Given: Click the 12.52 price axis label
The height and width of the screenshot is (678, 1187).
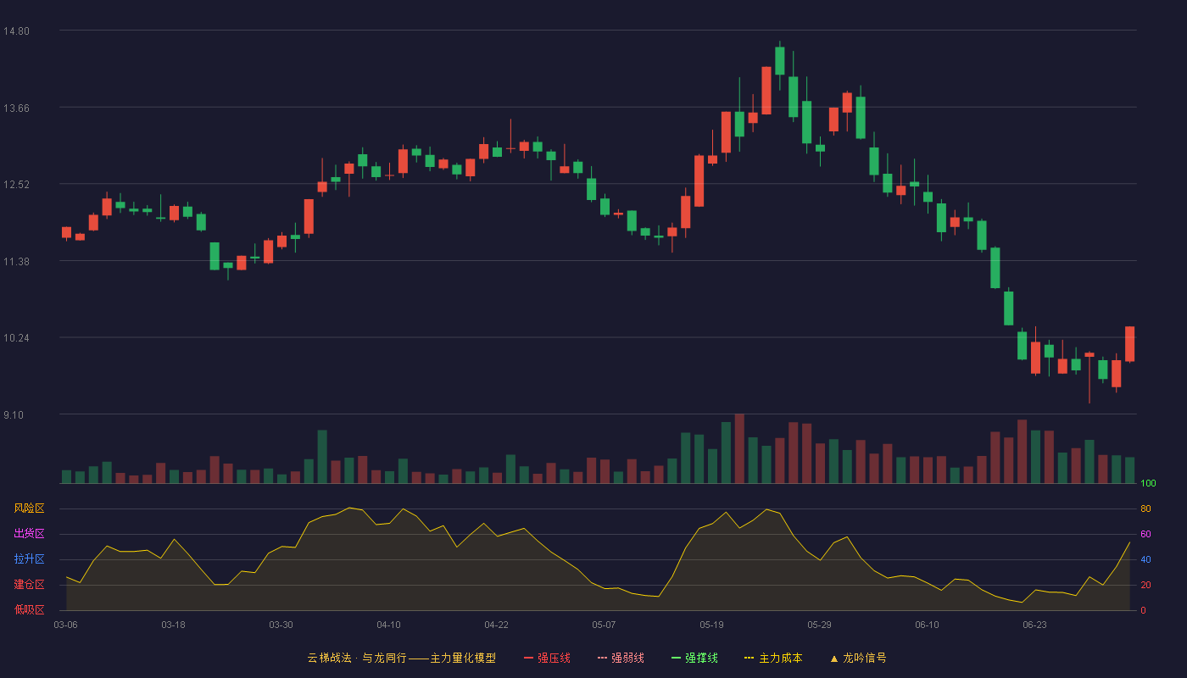Looking at the screenshot, I should [x=16, y=185].
